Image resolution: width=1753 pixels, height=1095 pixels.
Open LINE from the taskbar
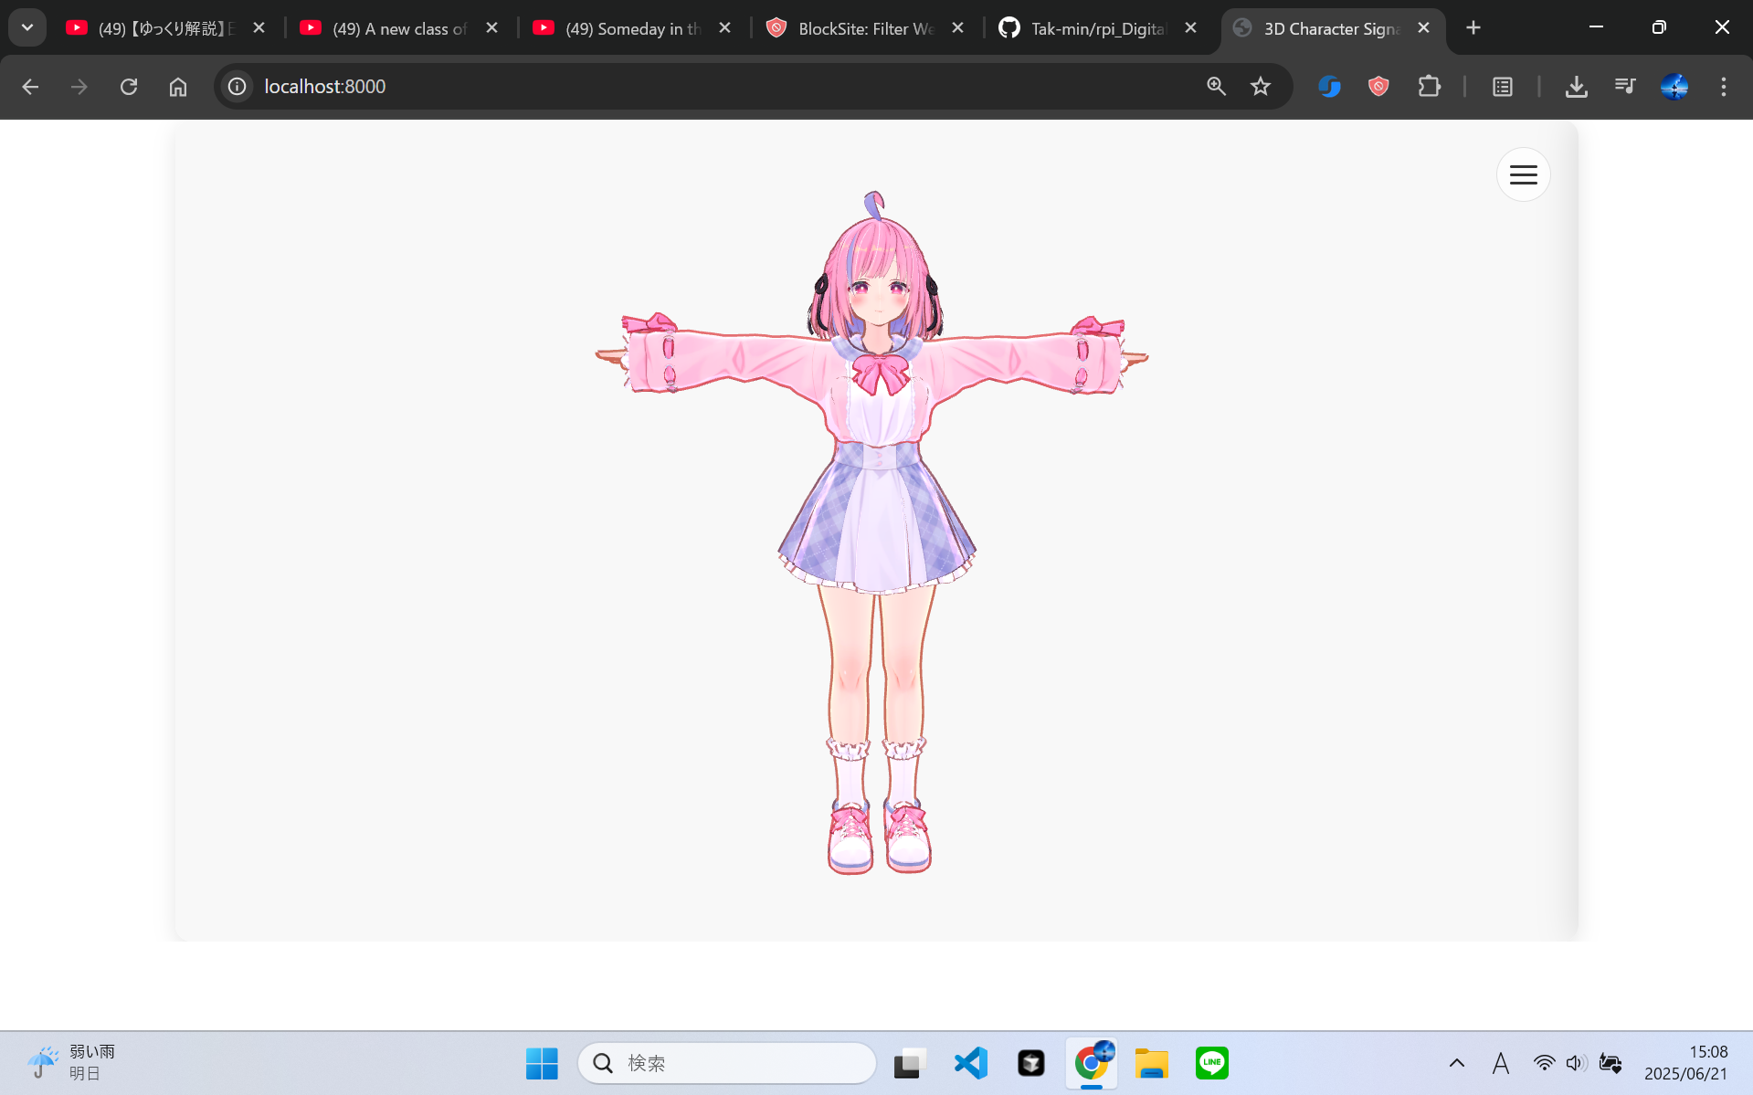(x=1211, y=1062)
